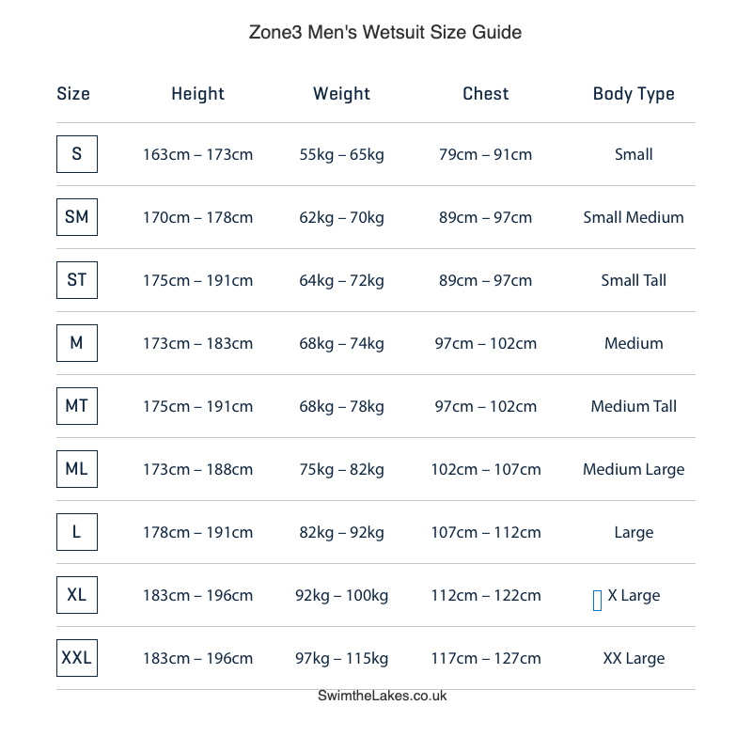Click the Weight column header
This screenshot has height=752, width=752.
(x=341, y=93)
